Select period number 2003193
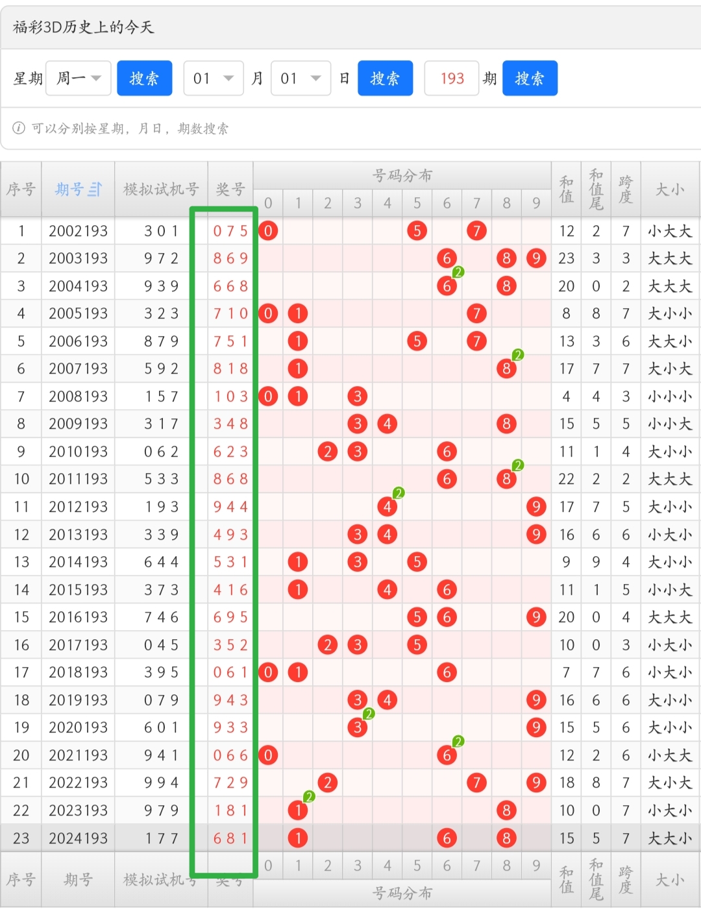 (79, 258)
